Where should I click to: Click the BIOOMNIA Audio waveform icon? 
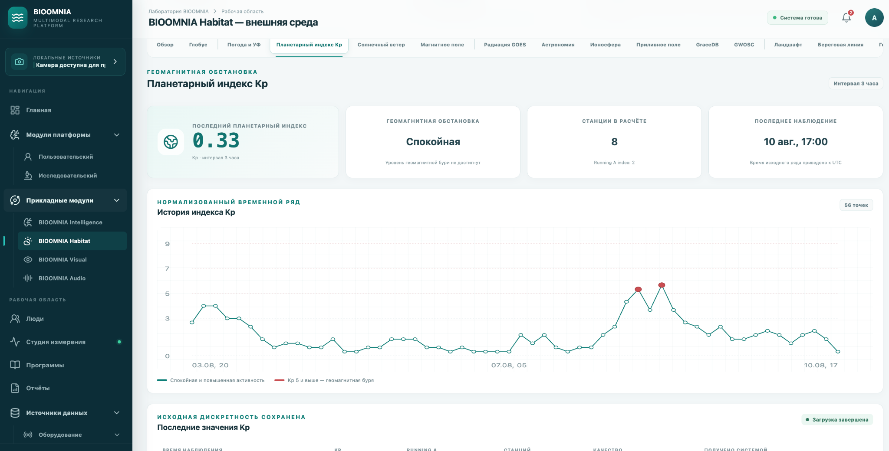(x=28, y=278)
